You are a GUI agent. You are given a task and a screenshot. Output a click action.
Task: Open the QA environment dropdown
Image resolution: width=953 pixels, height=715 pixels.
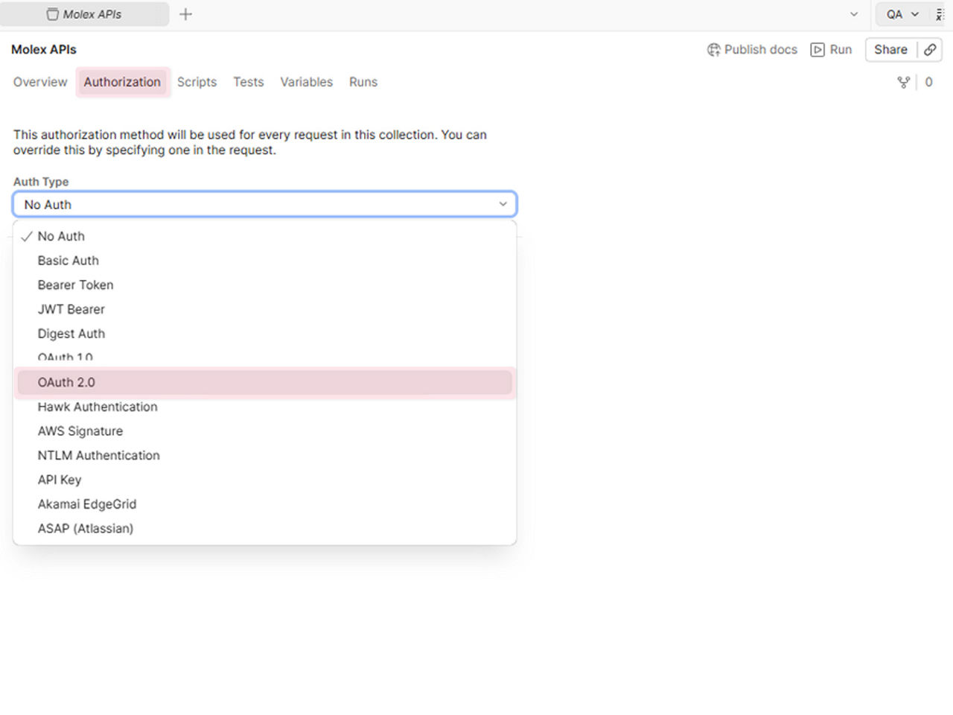(902, 14)
